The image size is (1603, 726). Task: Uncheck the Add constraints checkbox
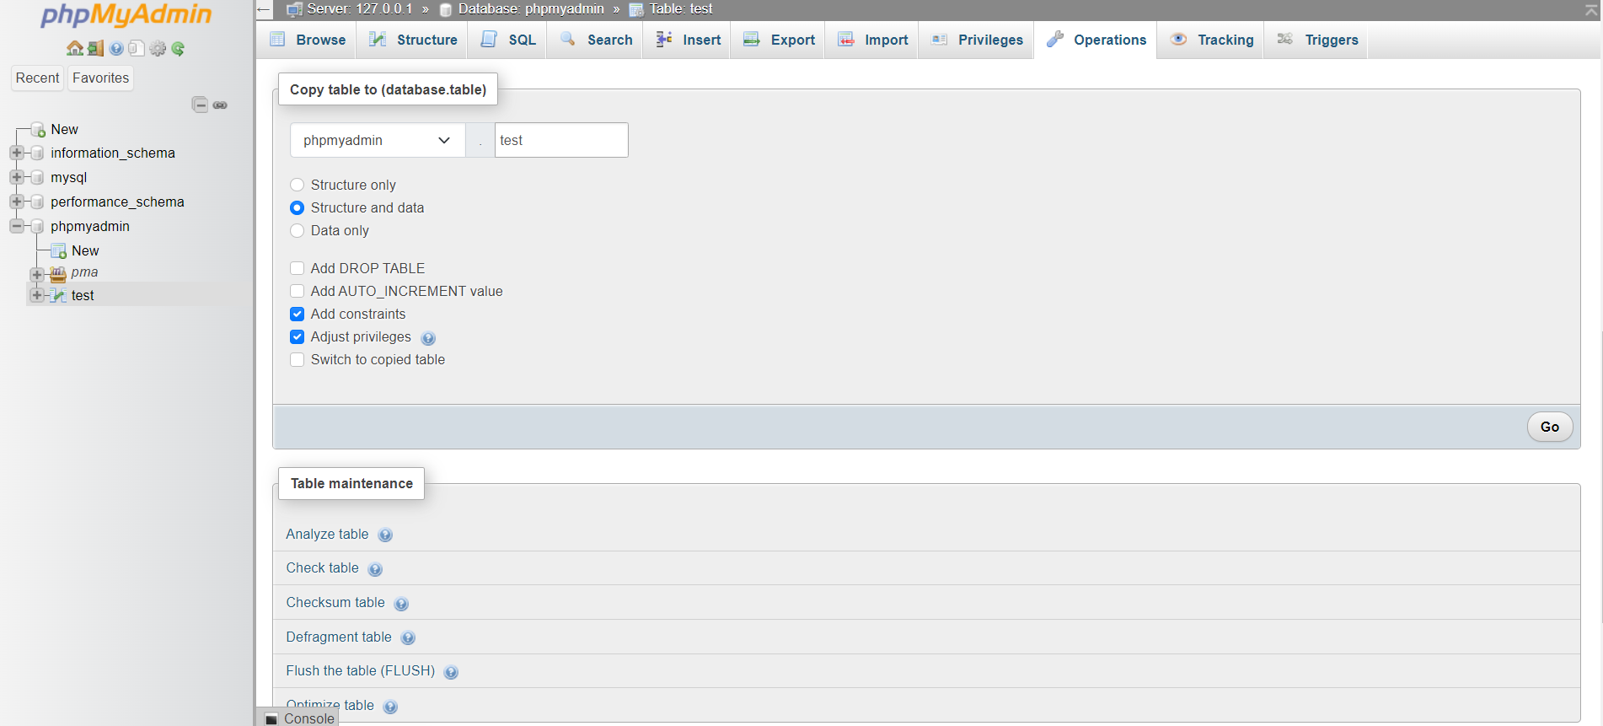[x=297, y=314]
